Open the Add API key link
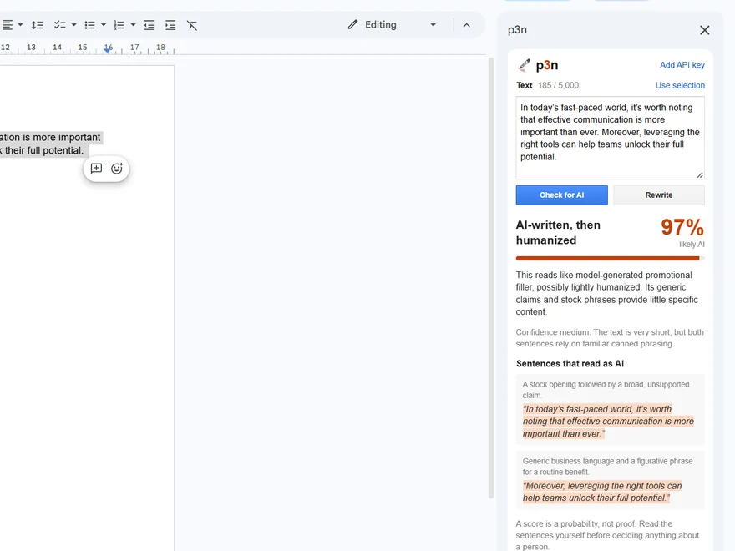This screenshot has width=735, height=551. click(x=682, y=65)
